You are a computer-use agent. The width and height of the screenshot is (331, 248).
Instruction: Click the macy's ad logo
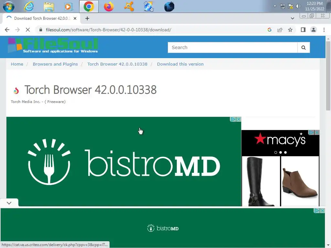coord(280,139)
